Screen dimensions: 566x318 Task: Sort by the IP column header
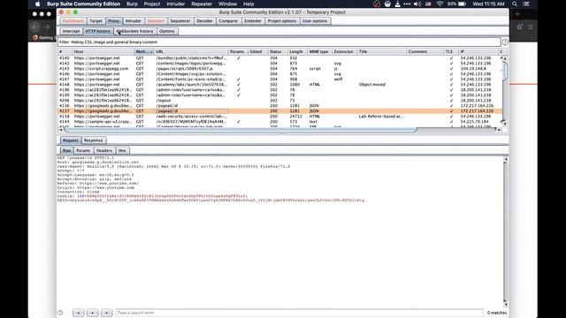[x=478, y=51]
